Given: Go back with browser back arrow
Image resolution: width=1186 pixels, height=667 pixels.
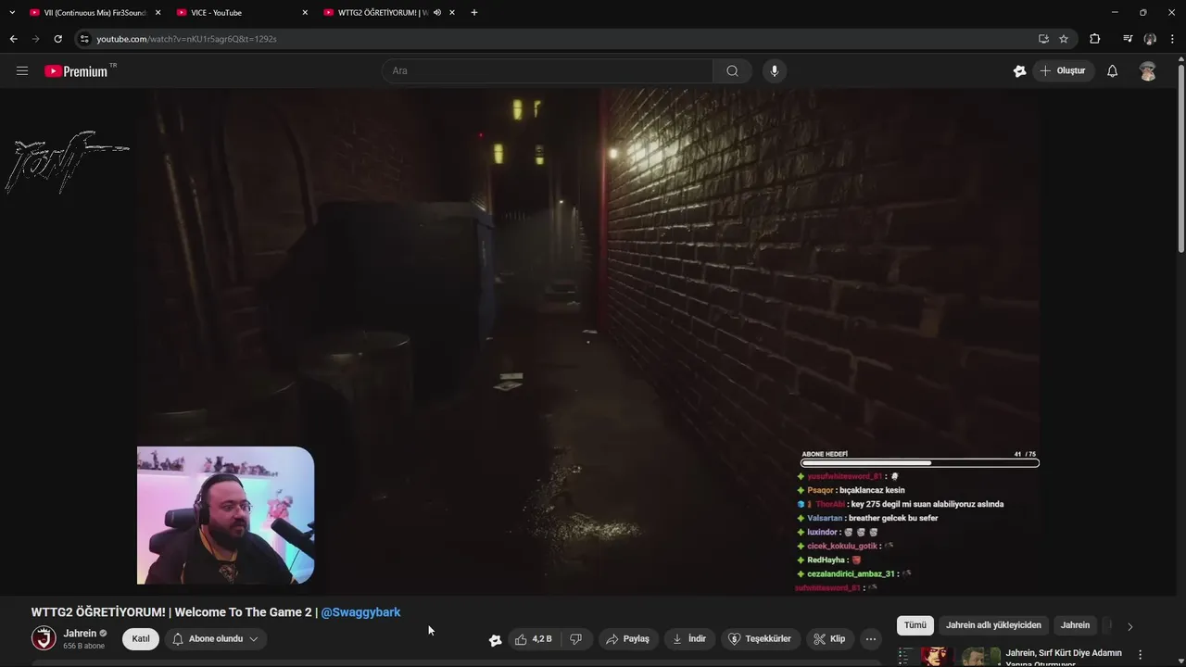Looking at the screenshot, I should 13,39.
